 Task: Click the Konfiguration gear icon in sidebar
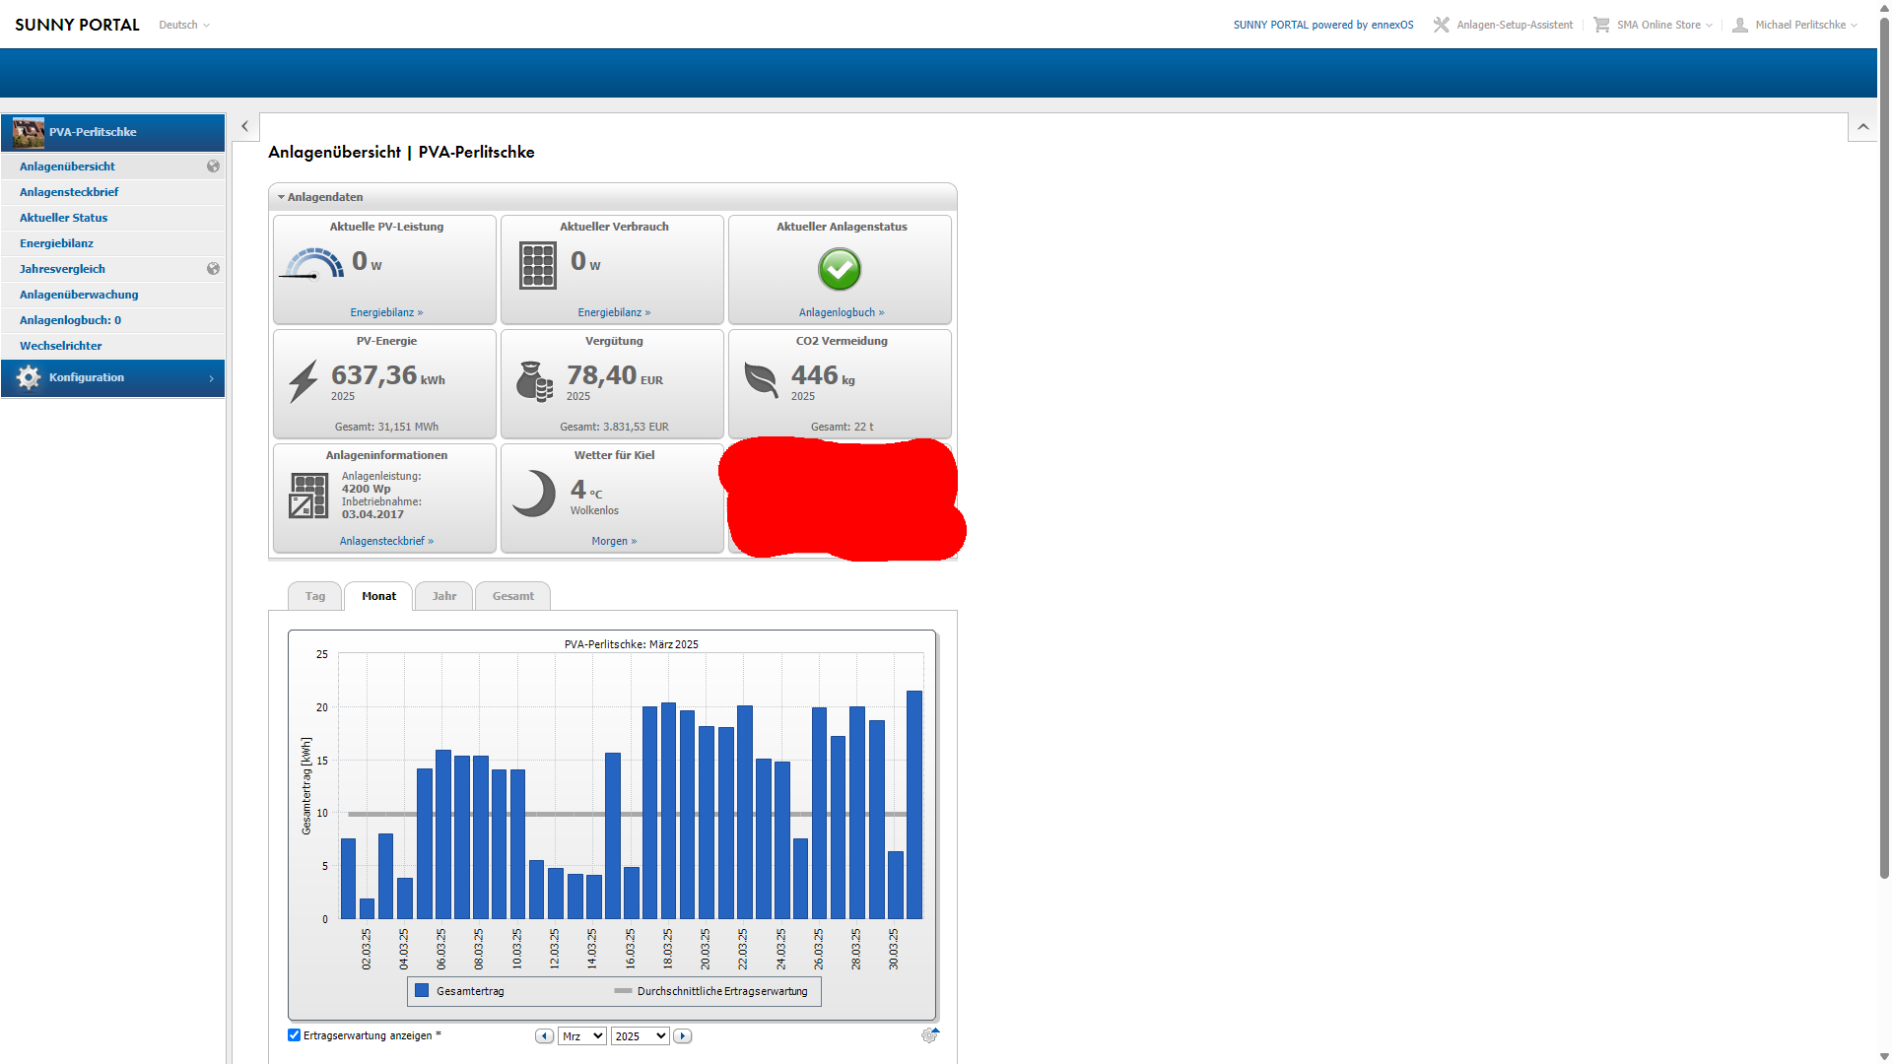click(29, 377)
